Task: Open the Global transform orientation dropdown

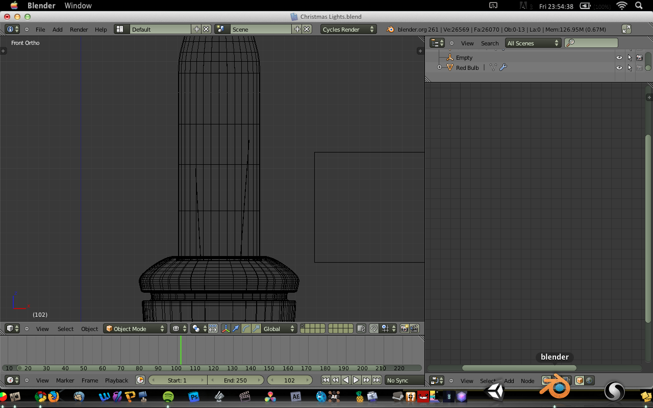Action: (279, 329)
